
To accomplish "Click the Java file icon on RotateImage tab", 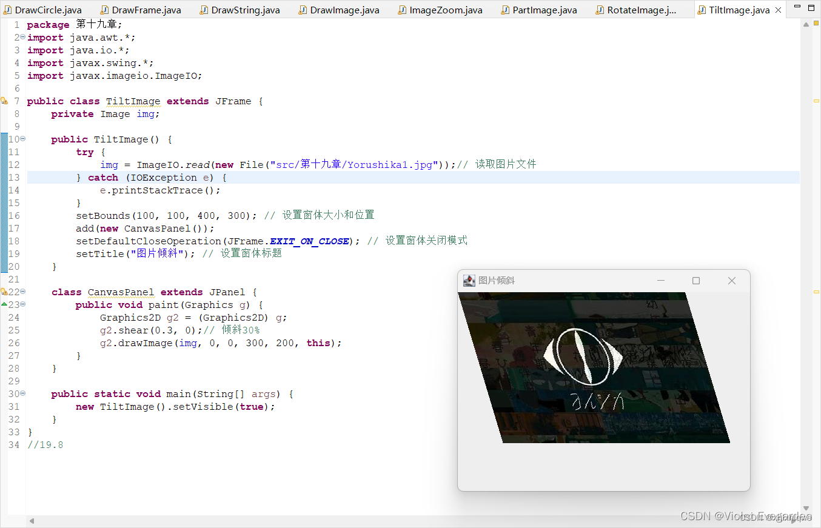I will point(600,10).
